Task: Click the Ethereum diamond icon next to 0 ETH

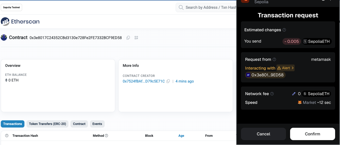Action: pyautogui.click(x=6, y=80)
